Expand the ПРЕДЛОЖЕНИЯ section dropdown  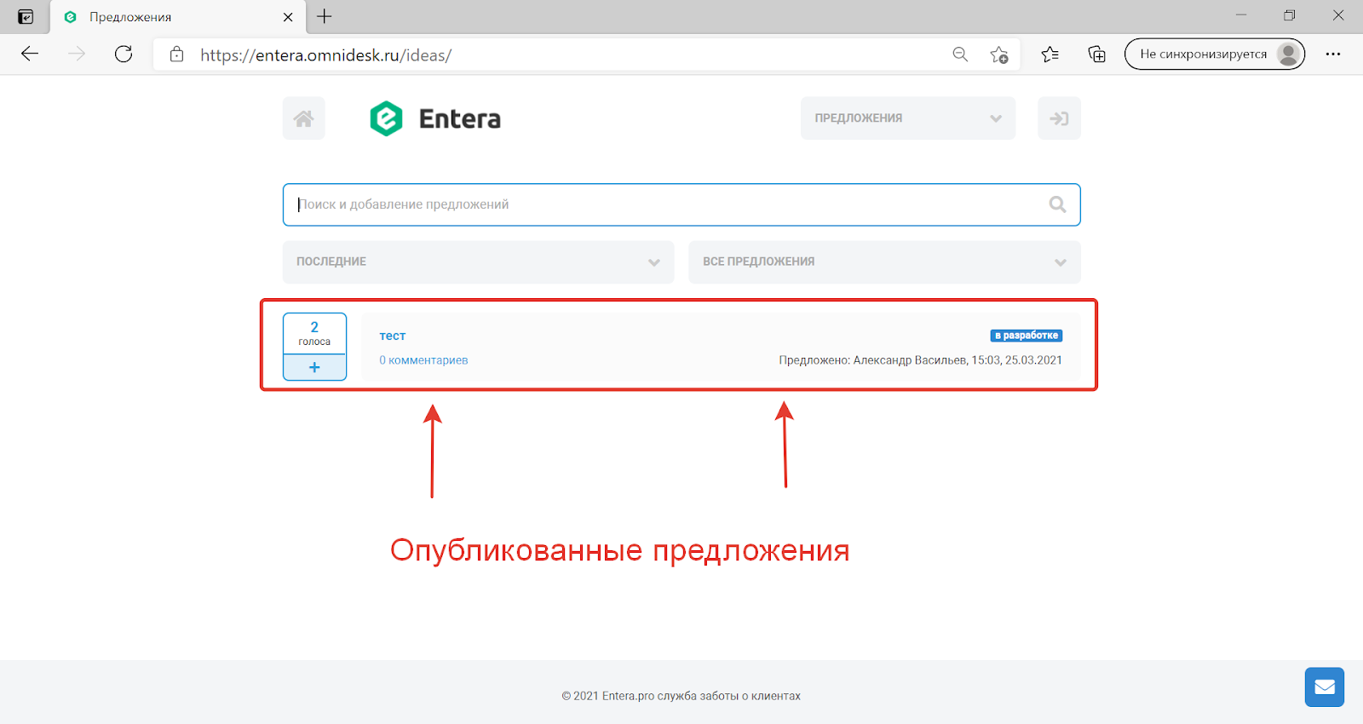click(908, 118)
